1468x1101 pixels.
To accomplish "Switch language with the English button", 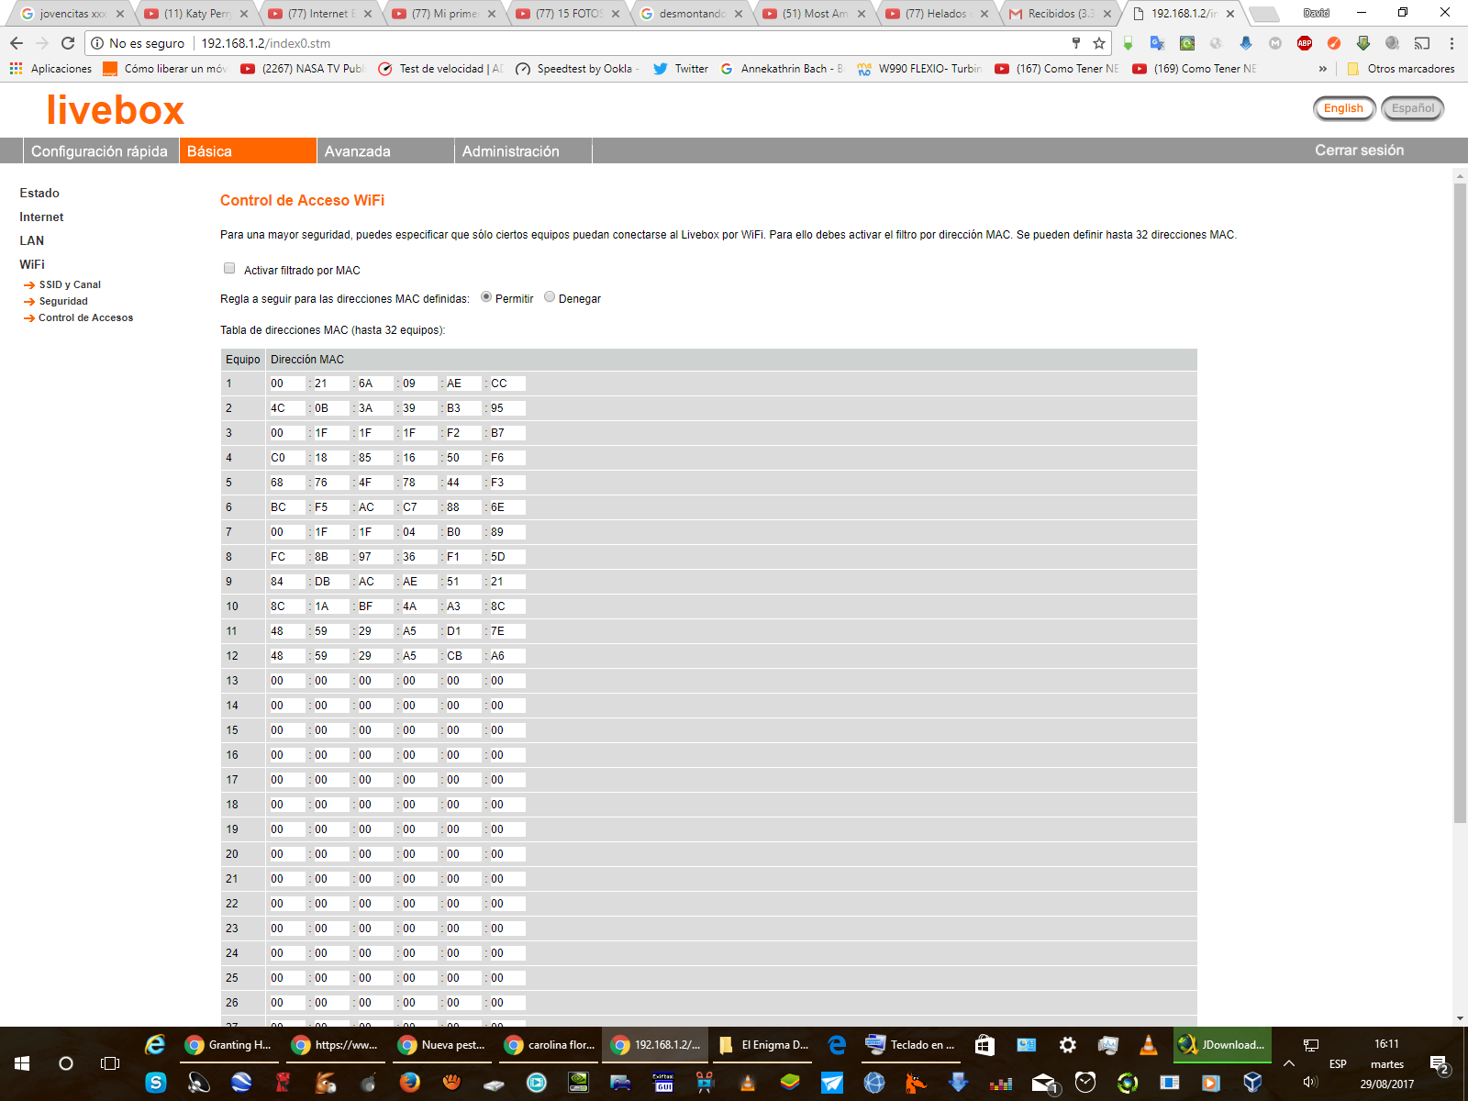I will (1343, 108).
